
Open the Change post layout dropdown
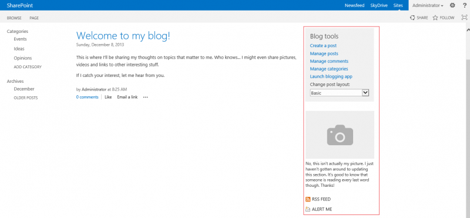coord(340,93)
